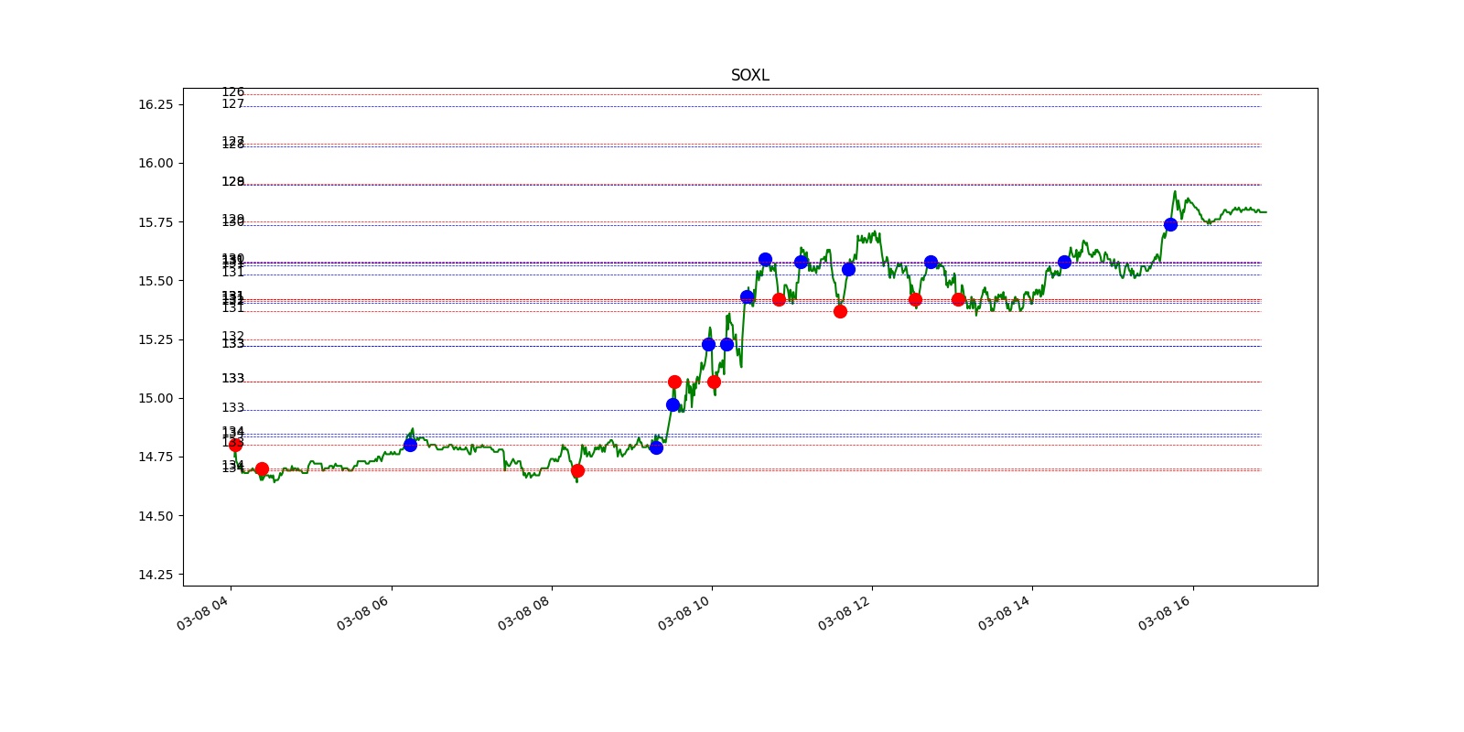
Task: Click the 16.00 y-axis tick label
Action: pos(155,163)
